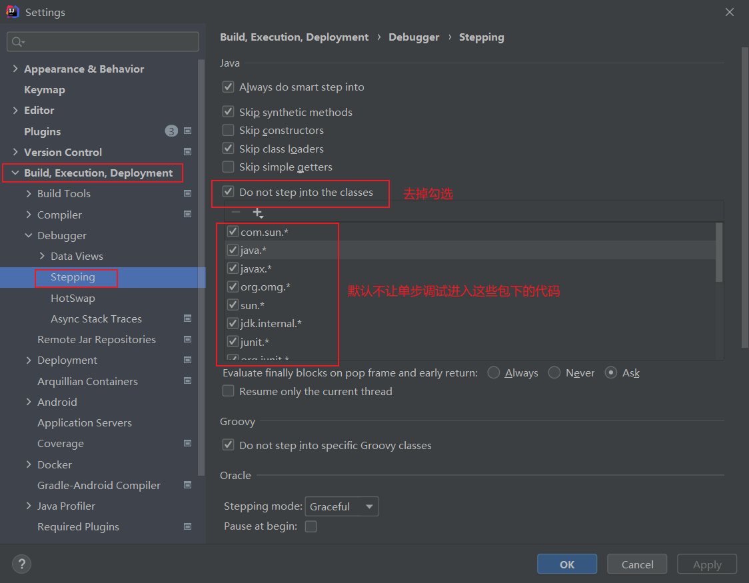The height and width of the screenshot is (583, 749).
Task: Click the project-level icon beside Compiler
Action: point(187,215)
